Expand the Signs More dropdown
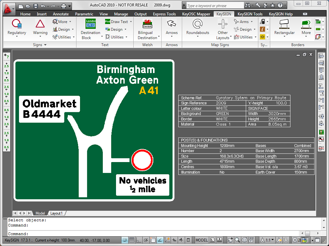Viewport: 329px width, 246px height. tap(70, 22)
